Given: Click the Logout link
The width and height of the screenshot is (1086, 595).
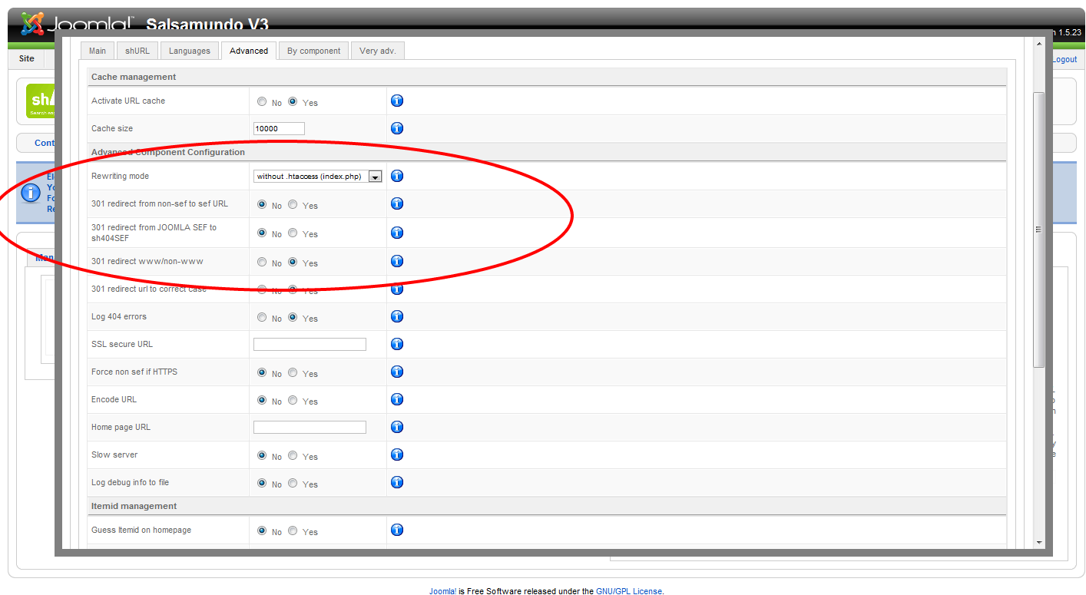Looking at the screenshot, I should click(1064, 59).
